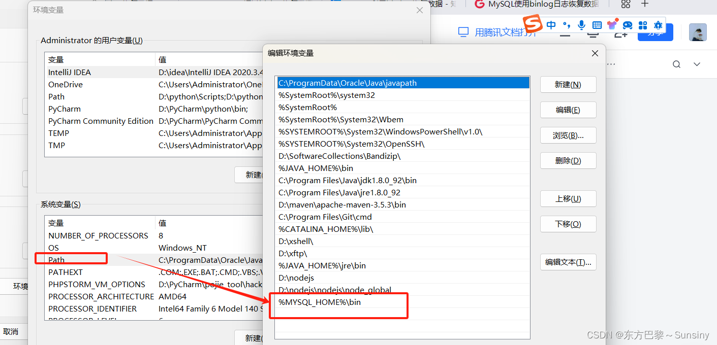Viewport: 717px width, 345px height.
Task: Select the PyCharm Community Edition variable row
Action: tap(154, 121)
